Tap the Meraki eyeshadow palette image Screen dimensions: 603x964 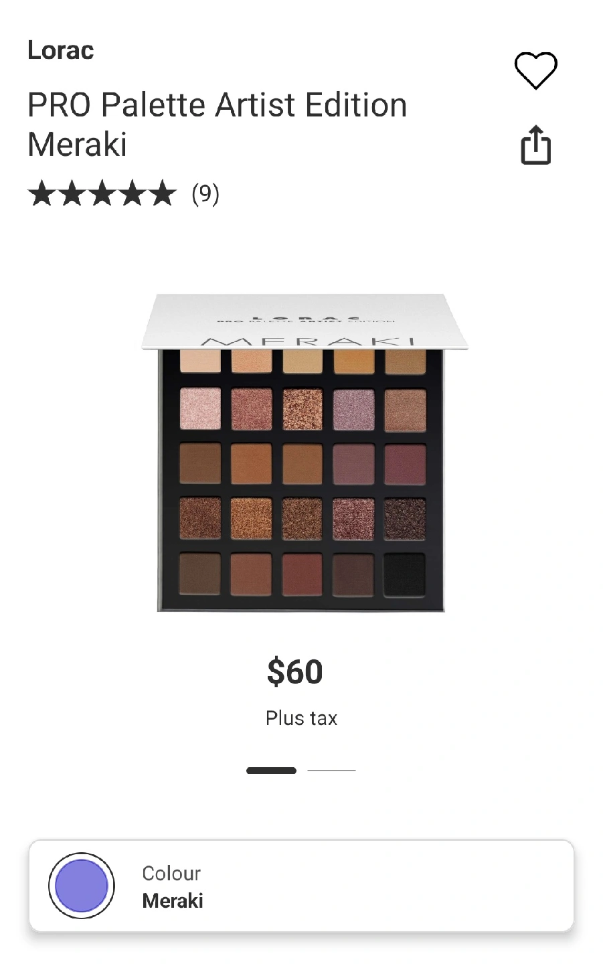[x=304, y=453]
